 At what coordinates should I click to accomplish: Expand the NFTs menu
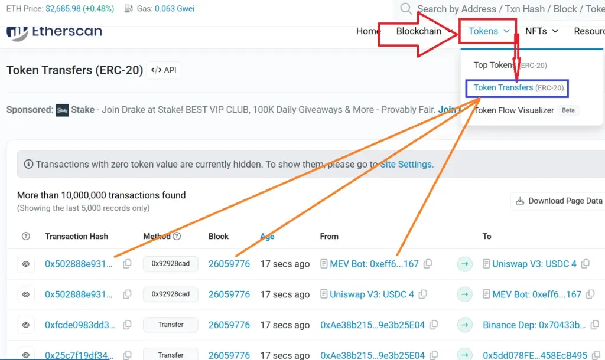[542, 31]
